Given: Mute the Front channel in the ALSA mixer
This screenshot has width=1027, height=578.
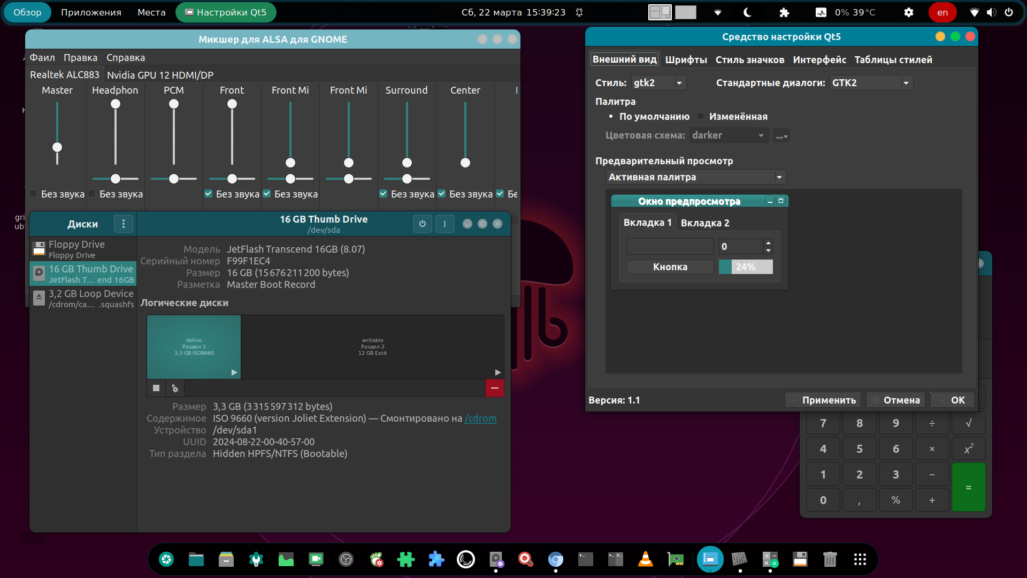Looking at the screenshot, I should click(x=208, y=194).
